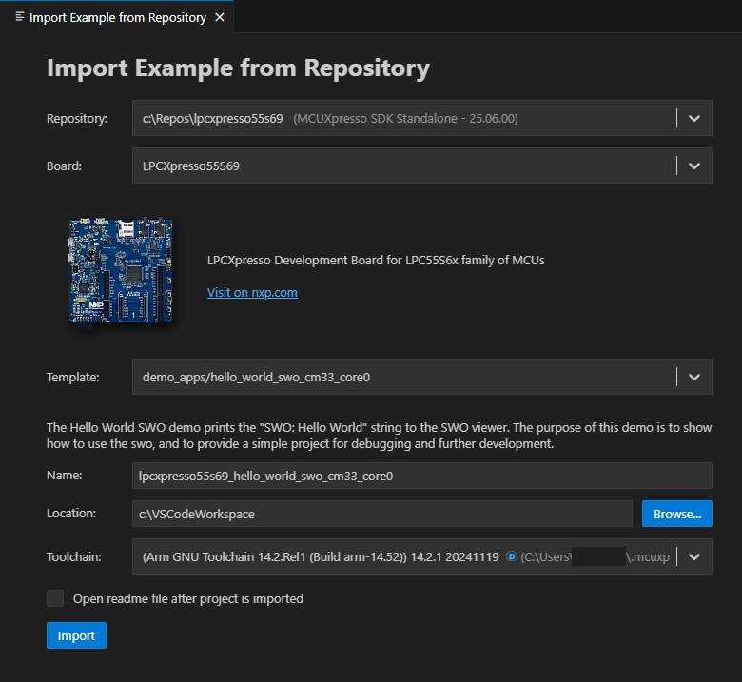Click the 'Open readme file after project is imported' label
Screen dimensions: 742x682
point(187,598)
